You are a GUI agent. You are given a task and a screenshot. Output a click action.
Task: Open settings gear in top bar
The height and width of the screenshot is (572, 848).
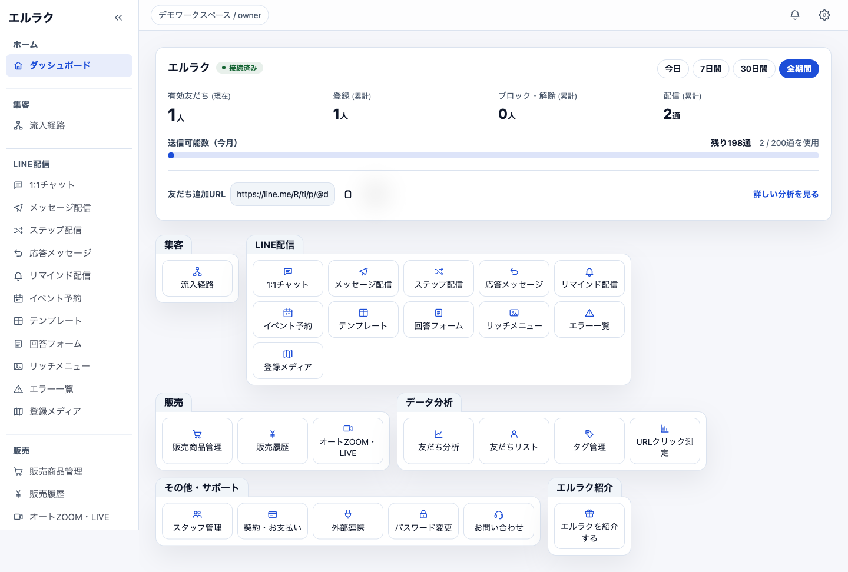coord(824,15)
